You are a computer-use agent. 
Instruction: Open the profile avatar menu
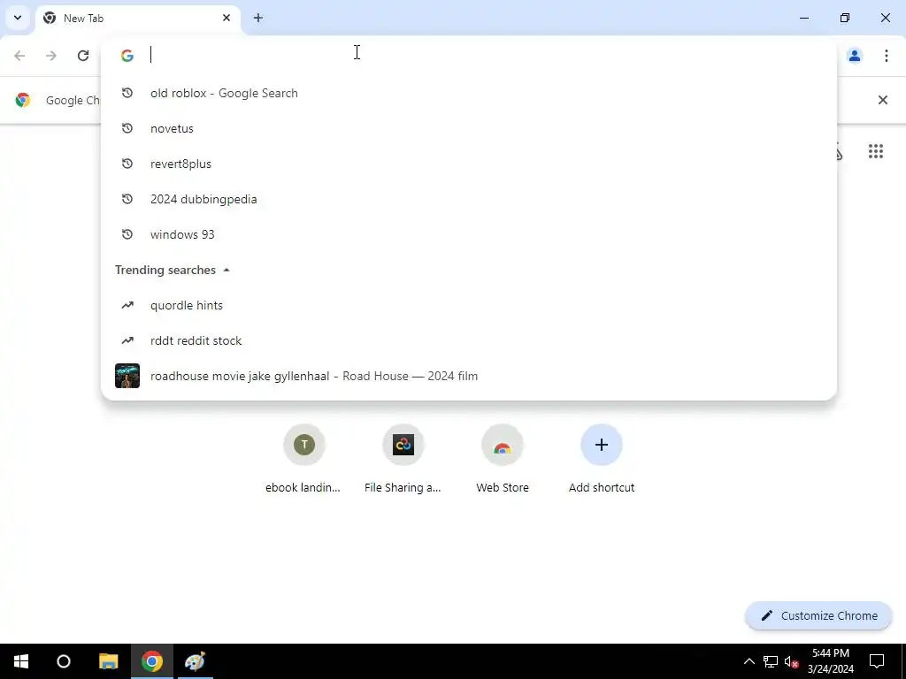(x=855, y=56)
